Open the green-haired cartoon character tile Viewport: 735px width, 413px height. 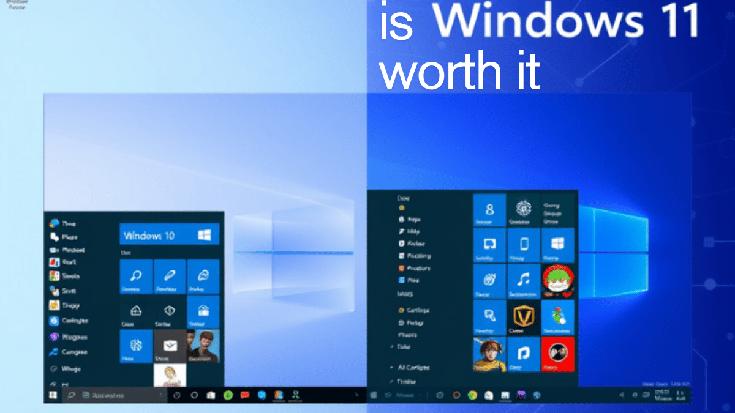coord(558,280)
